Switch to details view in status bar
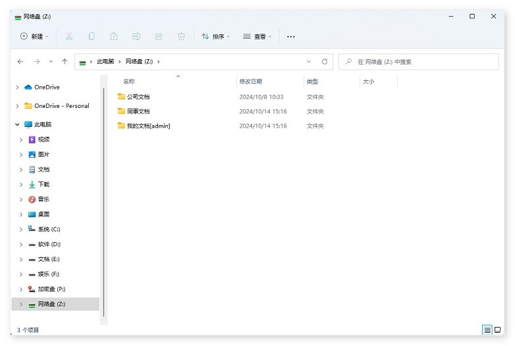This screenshot has height=346, width=515. point(487,330)
